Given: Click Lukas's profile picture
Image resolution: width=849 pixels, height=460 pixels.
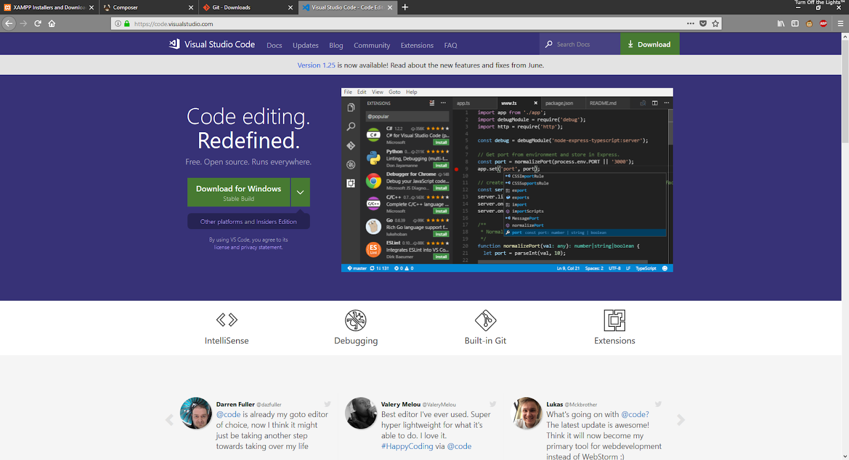Looking at the screenshot, I should click(x=526, y=413).
